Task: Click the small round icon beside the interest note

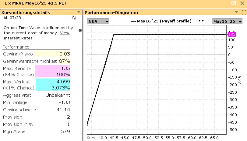Action: point(80,30)
